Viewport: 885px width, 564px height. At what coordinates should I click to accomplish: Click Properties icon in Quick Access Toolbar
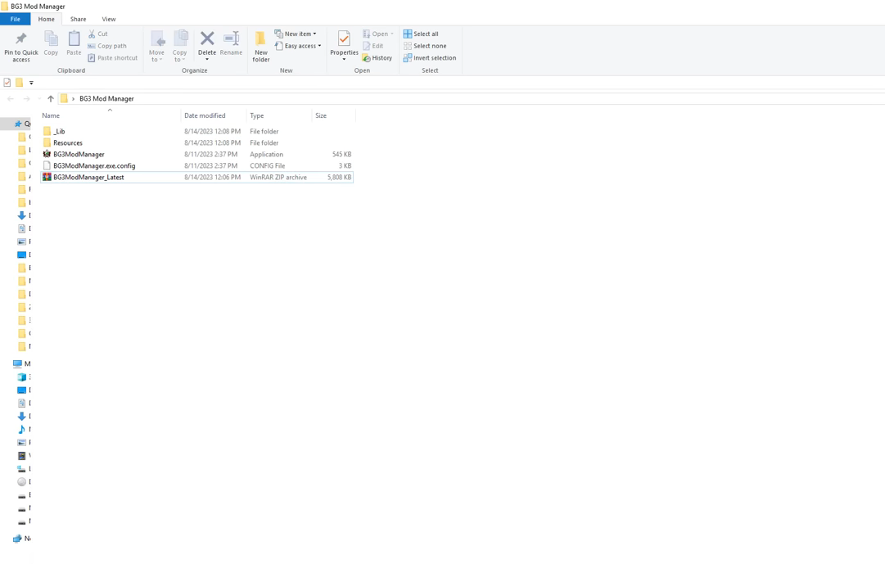coord(7,83)
